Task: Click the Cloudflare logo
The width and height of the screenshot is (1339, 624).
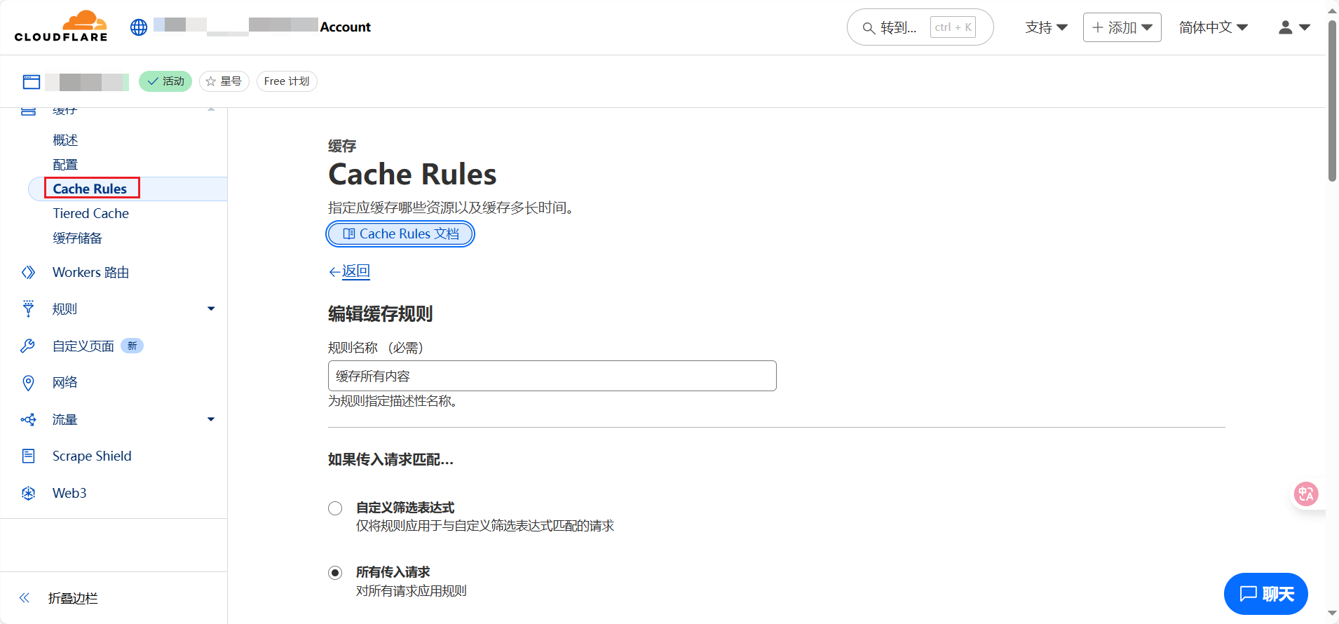Action: coord(61,27)
